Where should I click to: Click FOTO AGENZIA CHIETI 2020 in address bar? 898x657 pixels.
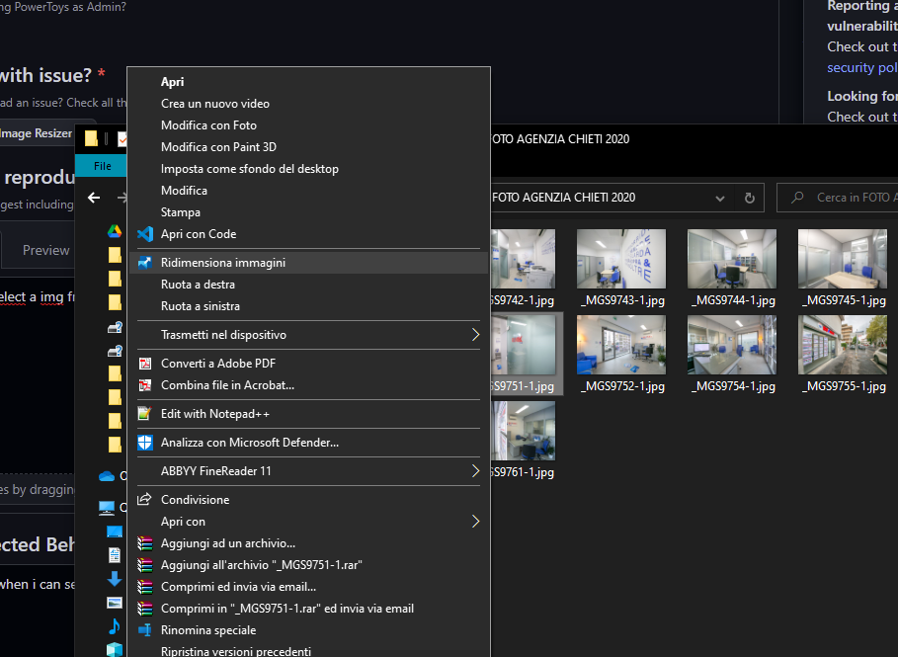point(563,198)
